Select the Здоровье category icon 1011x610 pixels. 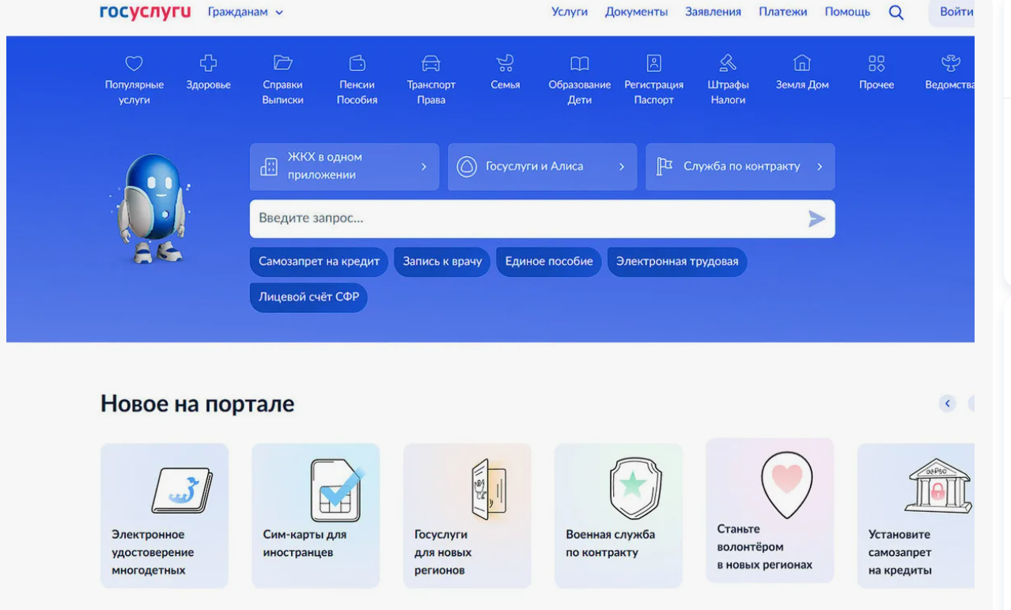(207, 75)
